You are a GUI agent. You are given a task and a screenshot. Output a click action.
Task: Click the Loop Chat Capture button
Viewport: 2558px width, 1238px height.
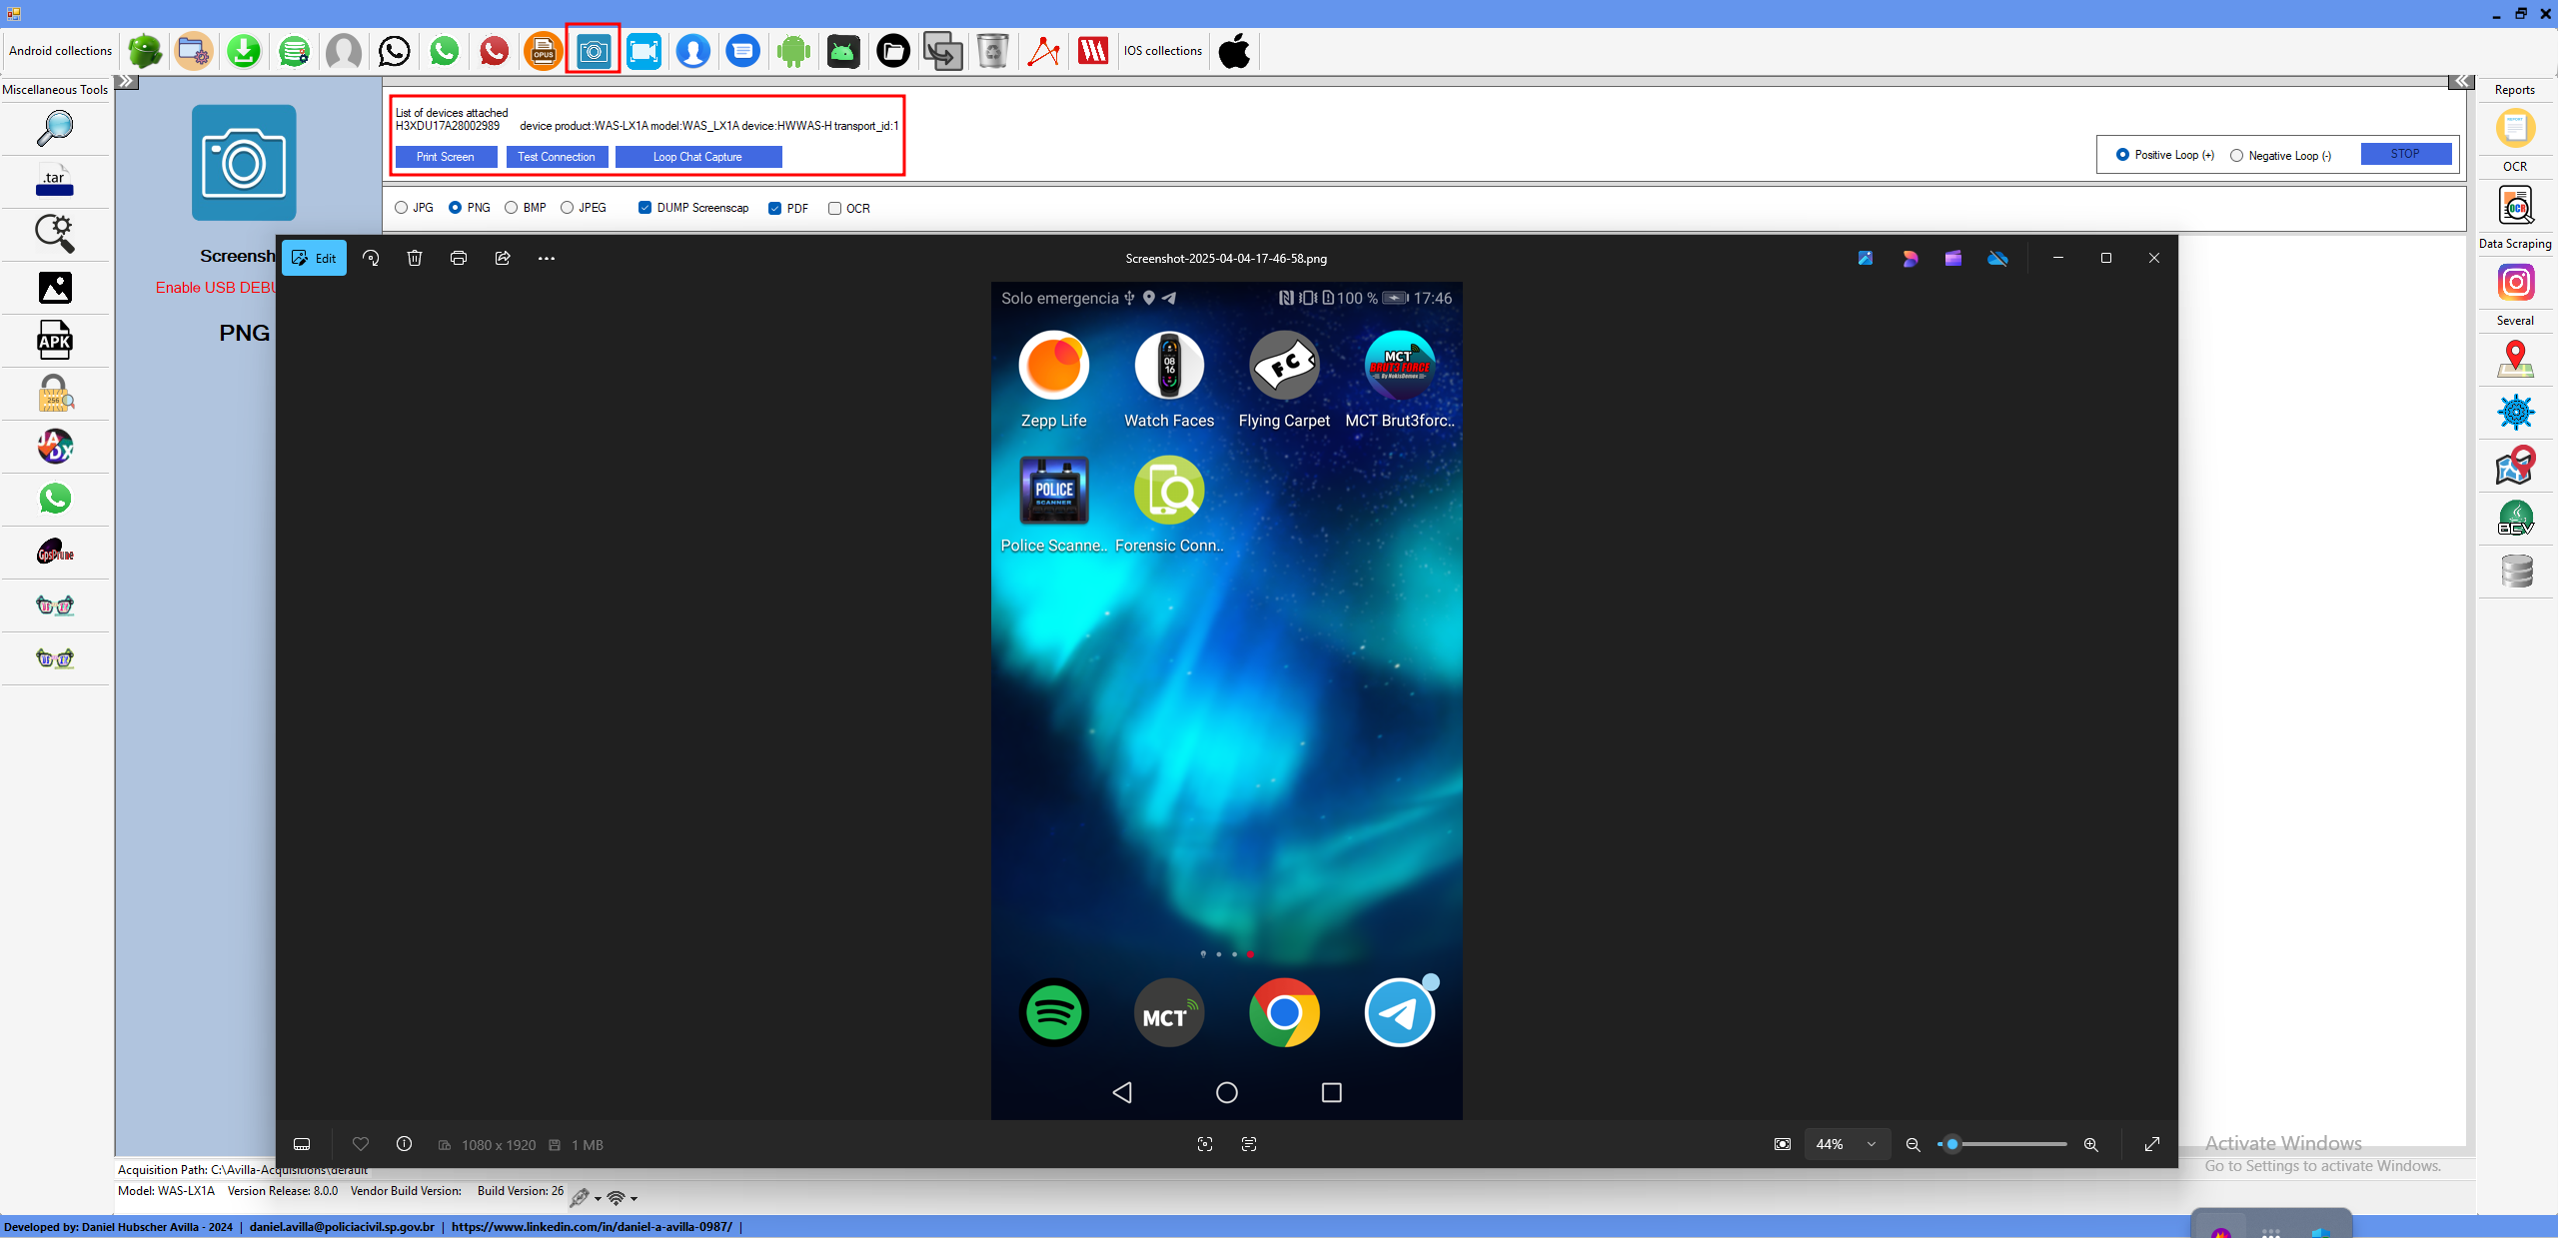697,157
